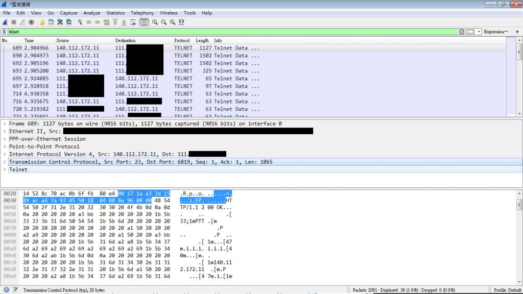
Task: Apply the display filter arrow
Action: (x=470, y=32)
